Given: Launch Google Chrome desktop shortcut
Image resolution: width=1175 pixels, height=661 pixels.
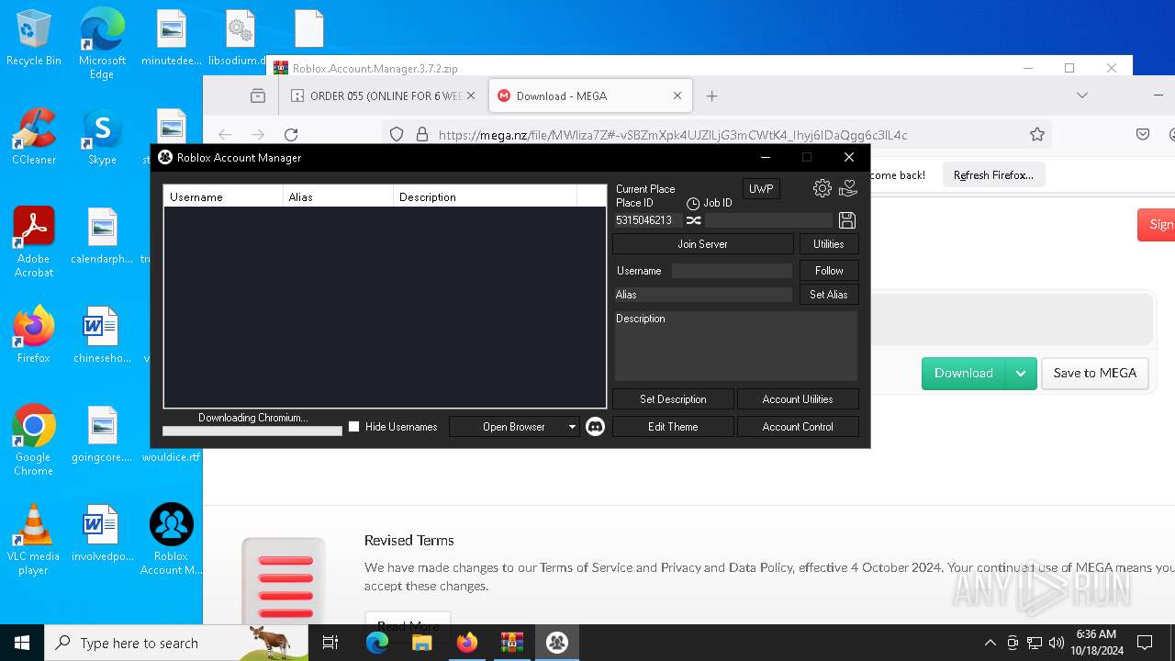Looking at the screenshot, I should (x=34, y=441).
